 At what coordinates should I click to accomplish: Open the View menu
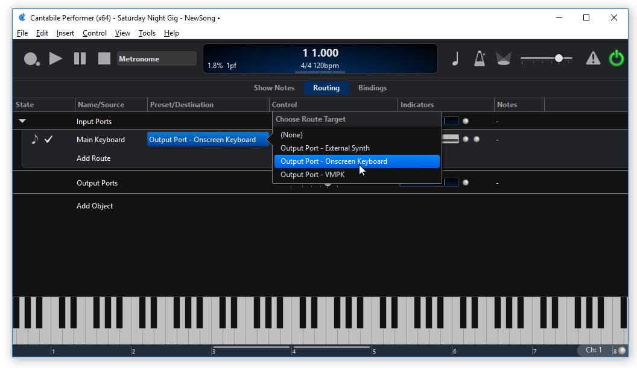[x=122, y=33]
